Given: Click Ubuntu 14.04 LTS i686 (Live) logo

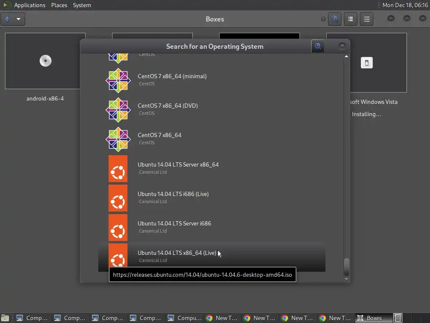Looking at the screenshot, I should tap(118, 198).
